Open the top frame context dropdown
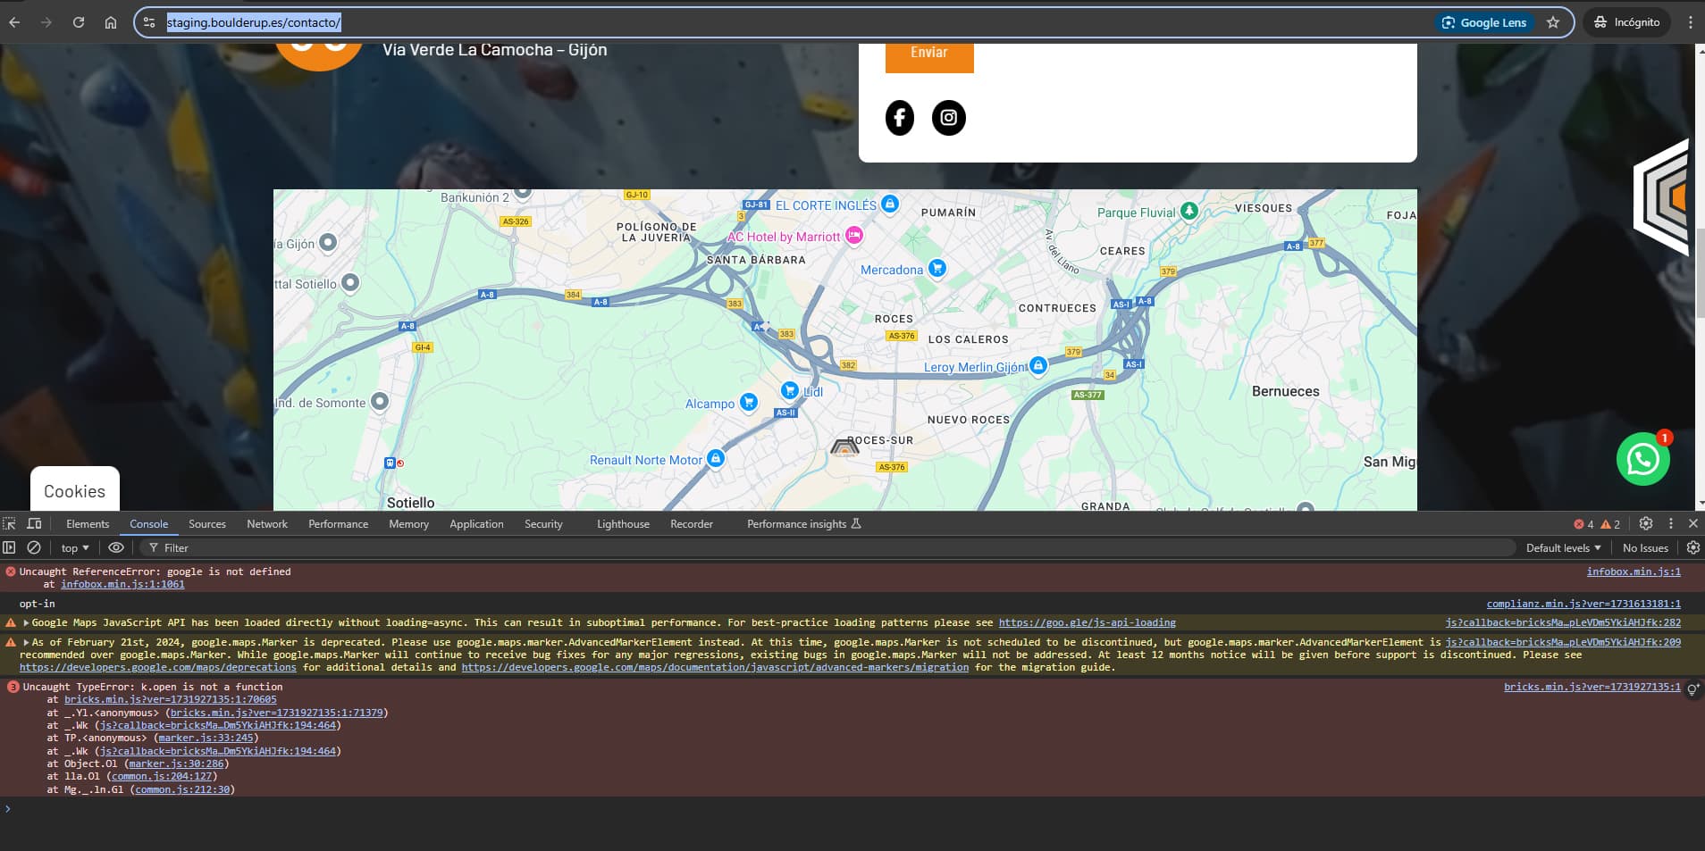 click(x=72, y=547)
